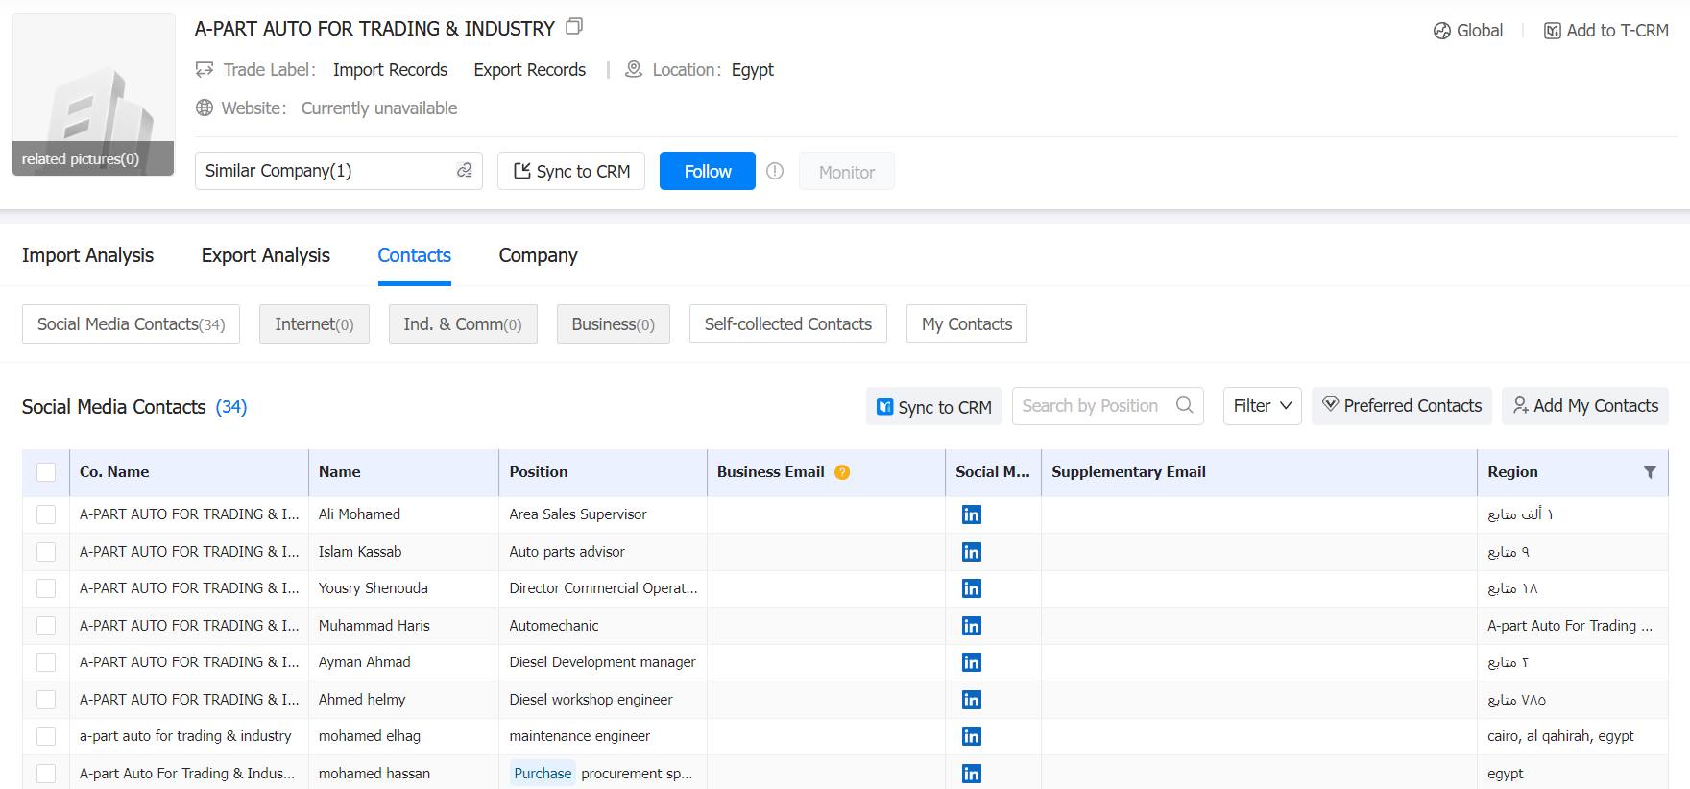Open My Contacts sub-tab

click(x=967, y=324)
